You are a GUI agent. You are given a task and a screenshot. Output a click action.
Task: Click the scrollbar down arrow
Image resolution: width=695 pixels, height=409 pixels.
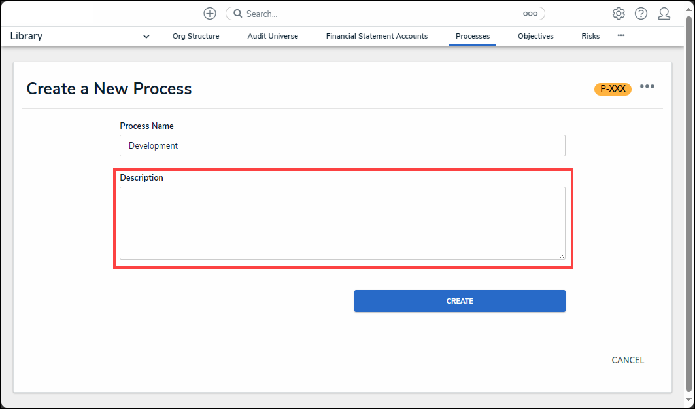[688, 399]
